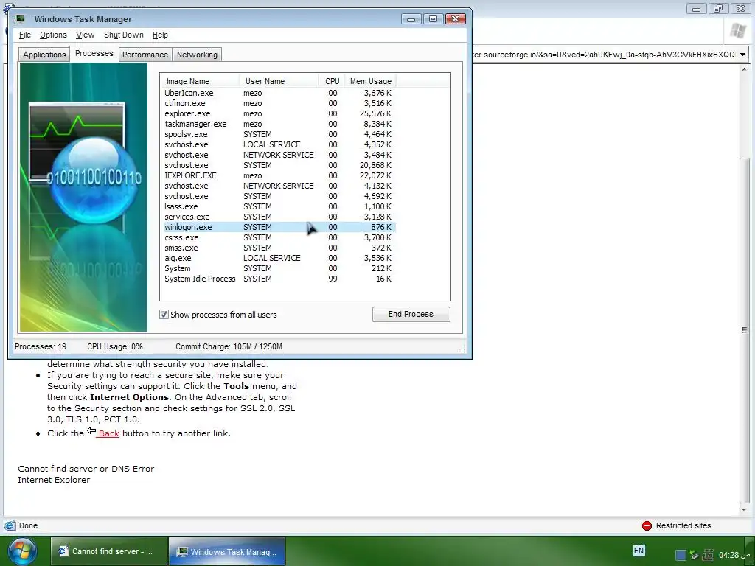
Task: Select the System Idle Process row
Action: [278, 279]
